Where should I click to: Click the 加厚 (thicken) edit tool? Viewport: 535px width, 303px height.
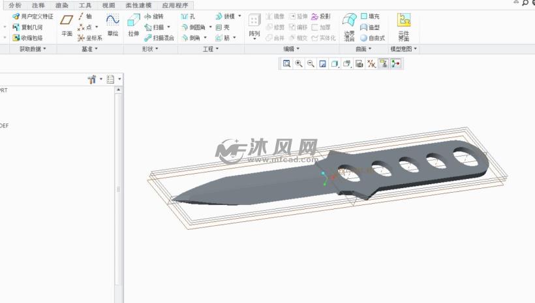321,27
